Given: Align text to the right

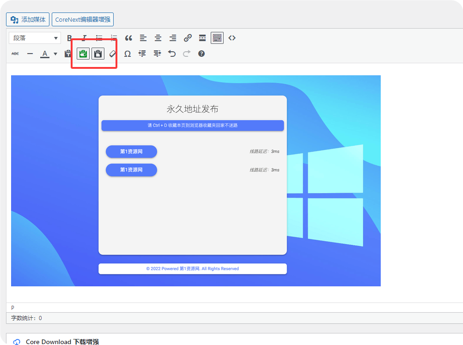Looking at the screenshot, I should (x=173, y=38).
